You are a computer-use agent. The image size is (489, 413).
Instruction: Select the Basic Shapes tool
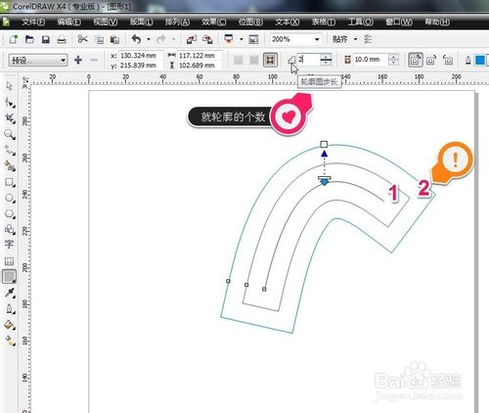[10, 229]
